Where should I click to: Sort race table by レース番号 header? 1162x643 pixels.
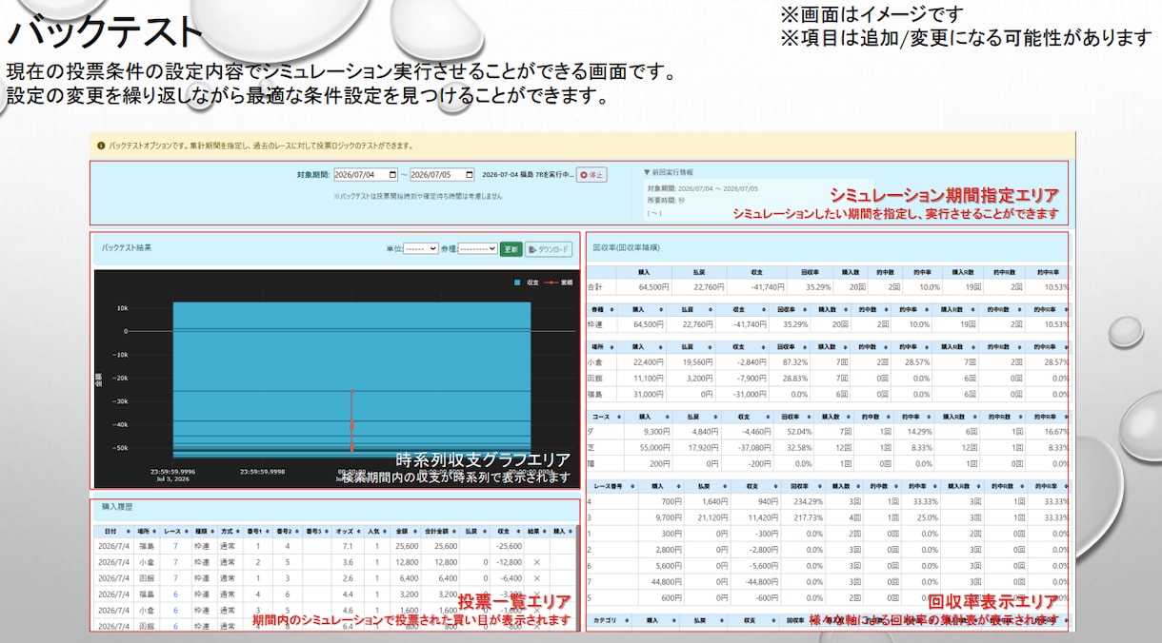[x=611, y=484]
